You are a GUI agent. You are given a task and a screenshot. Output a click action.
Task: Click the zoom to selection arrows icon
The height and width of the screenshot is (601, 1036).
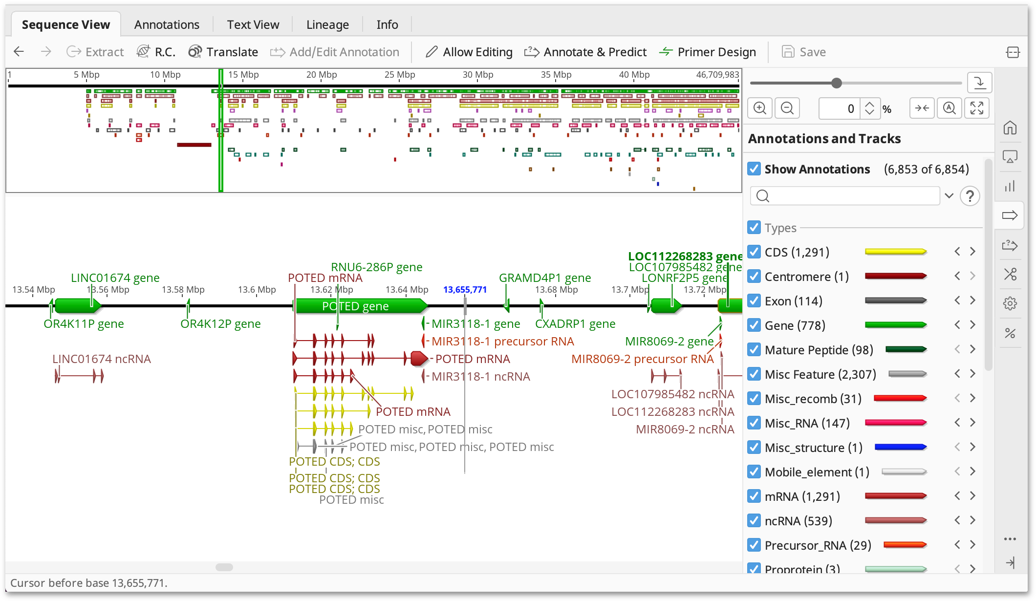[922, 108]
